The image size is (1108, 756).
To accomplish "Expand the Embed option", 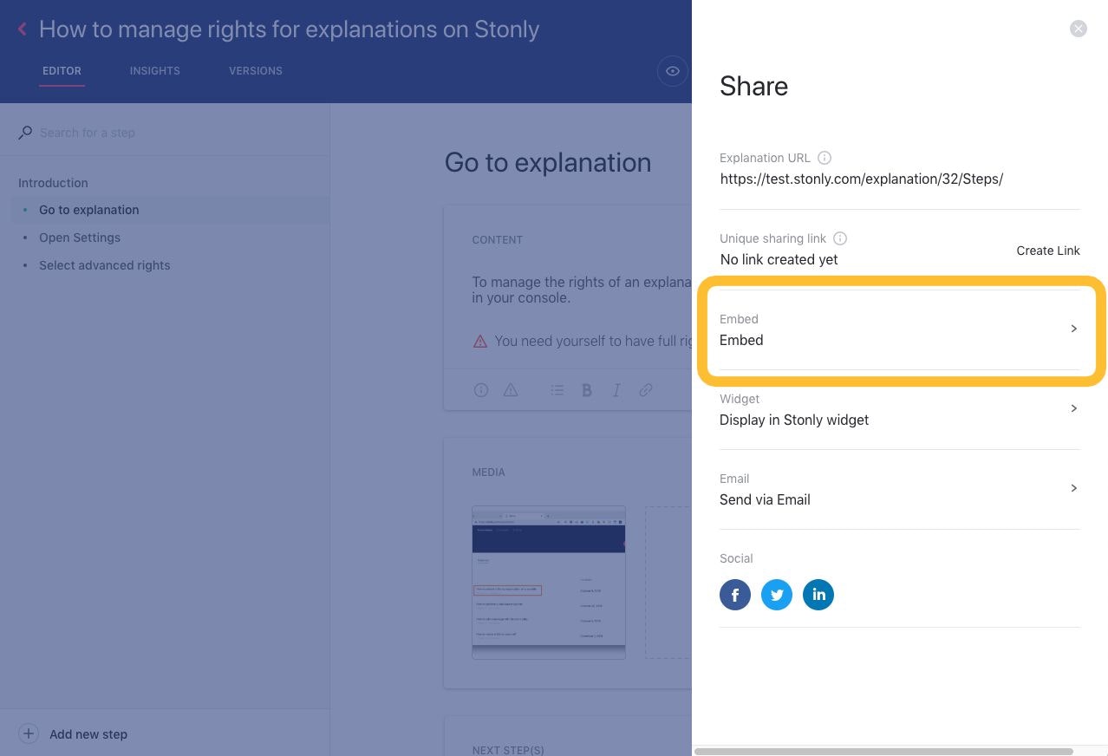I will coord(899,329).
